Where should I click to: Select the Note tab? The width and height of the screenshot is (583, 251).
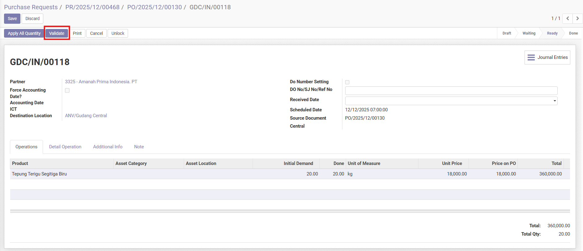[139, 147]
